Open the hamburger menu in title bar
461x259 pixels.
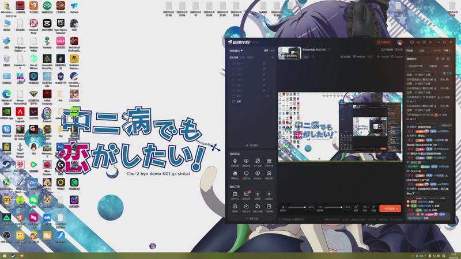(430, 42)
